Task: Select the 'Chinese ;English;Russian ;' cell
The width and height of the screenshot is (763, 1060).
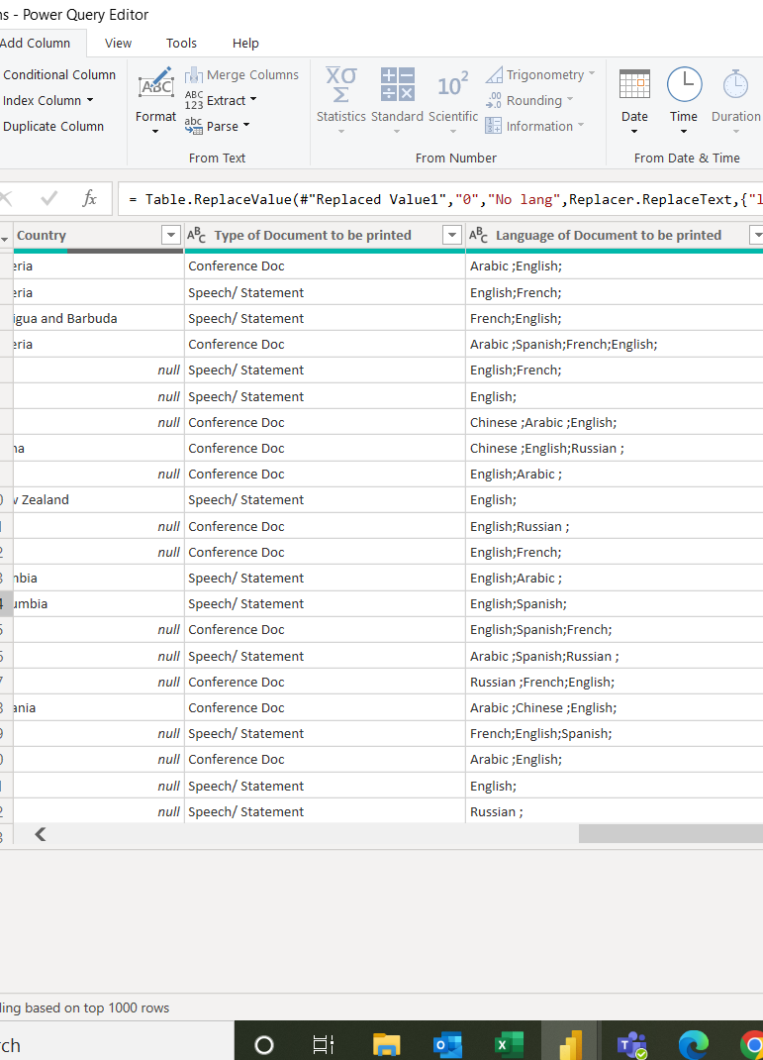Action: pos(615,448)
